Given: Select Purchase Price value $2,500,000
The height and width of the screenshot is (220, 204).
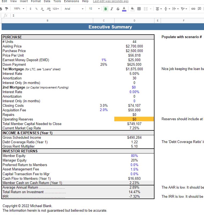Looking at the screenshot, I should click(x=134, y=51).
